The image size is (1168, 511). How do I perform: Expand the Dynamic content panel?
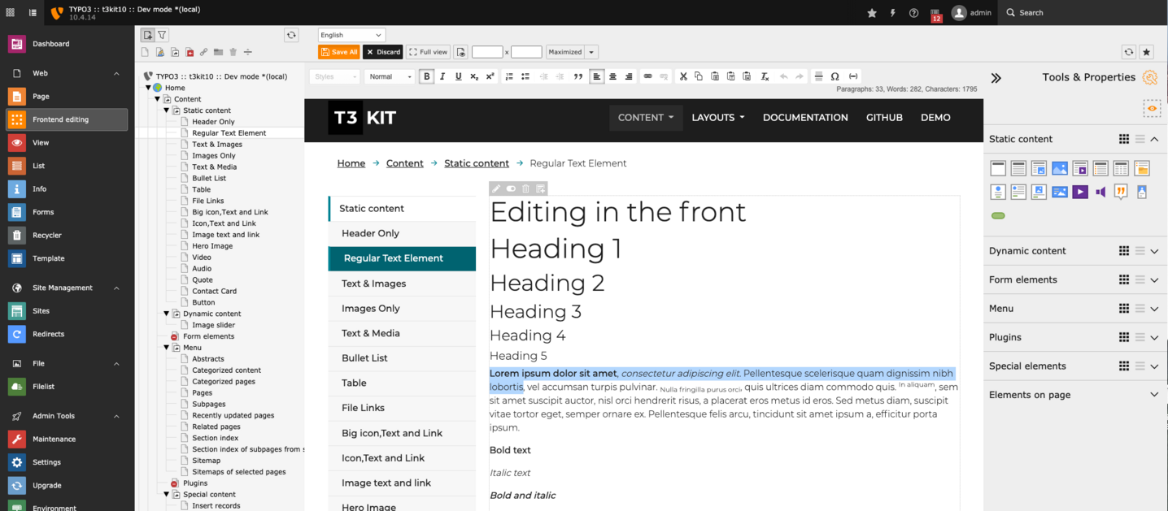pyautogui.click(x=1155, y=251)
